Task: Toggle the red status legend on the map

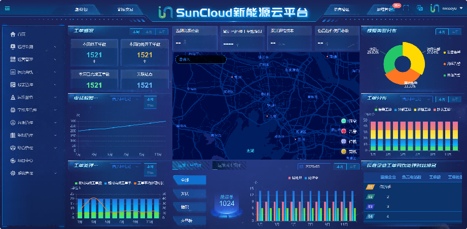Action: click(x=344, y=131)
